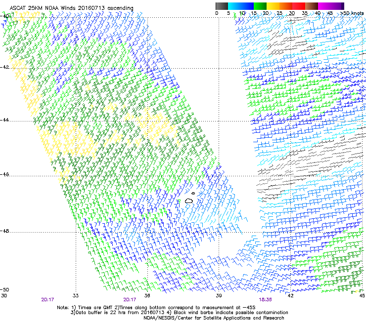
Task: Pick the orange 25-30 knots legend segment
Action: [286, 6]
